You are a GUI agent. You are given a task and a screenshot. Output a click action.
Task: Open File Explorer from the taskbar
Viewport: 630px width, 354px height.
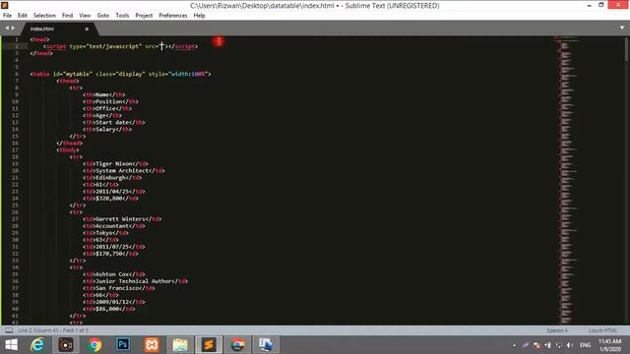pyautogui.click(x=180, y=345)
